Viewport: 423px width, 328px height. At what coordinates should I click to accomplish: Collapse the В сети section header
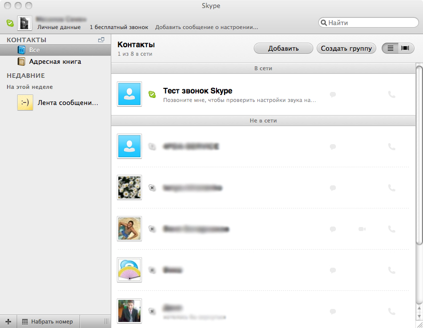point(263,68)
